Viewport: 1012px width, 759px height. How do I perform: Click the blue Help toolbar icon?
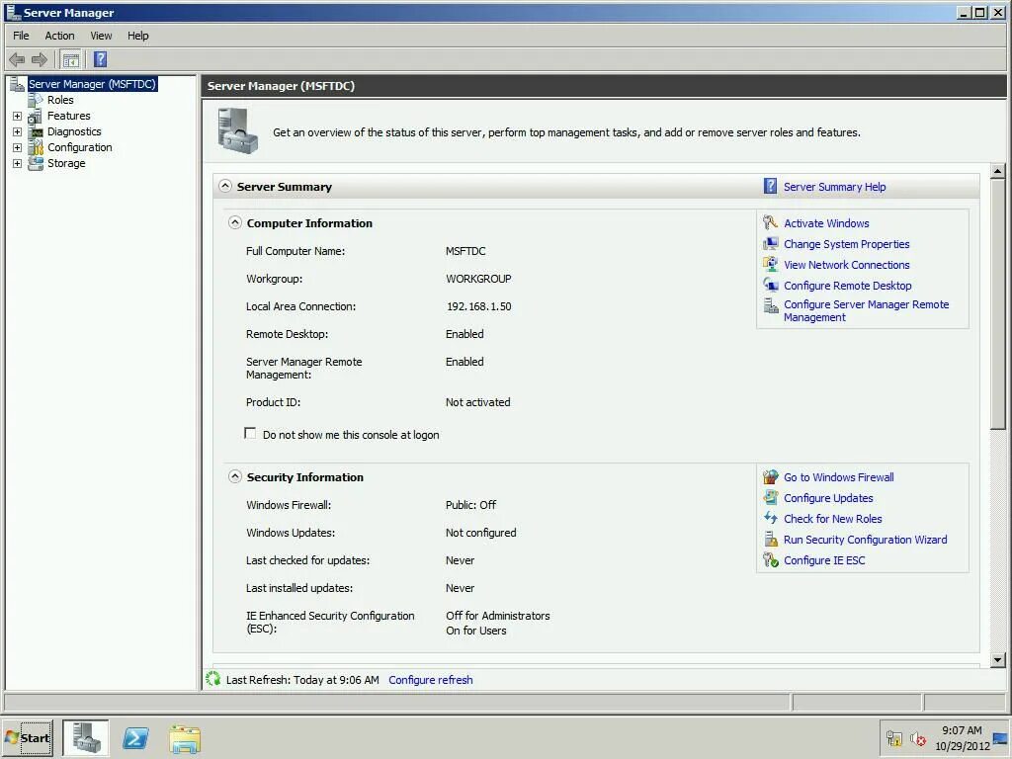pos(100,60)
